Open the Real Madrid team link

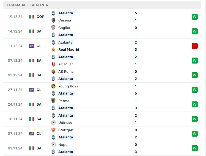click(69, 50)
